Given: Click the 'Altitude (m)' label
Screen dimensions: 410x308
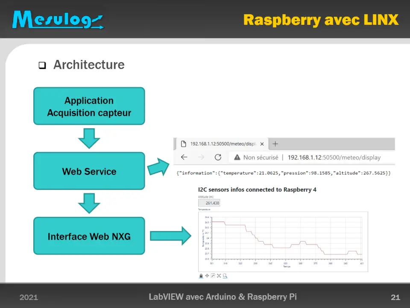Looking at the screenshot, I should [206, 197].
